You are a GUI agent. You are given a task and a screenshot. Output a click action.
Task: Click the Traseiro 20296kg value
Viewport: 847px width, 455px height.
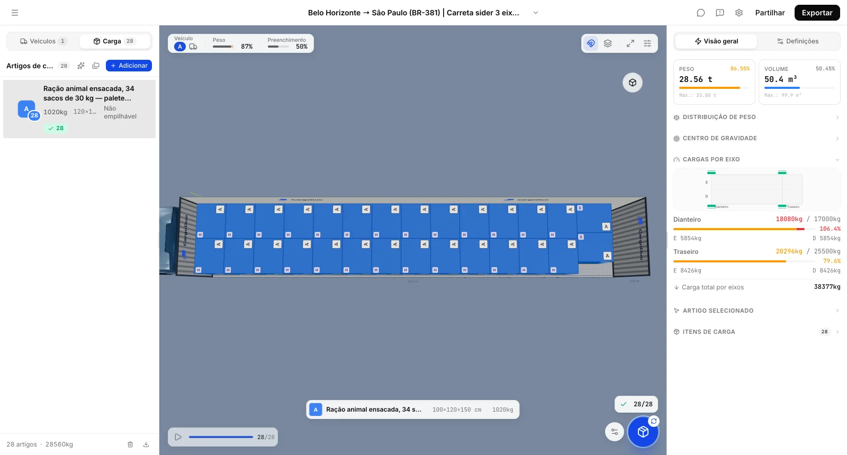pyautogui.click(x=789, y=251)
